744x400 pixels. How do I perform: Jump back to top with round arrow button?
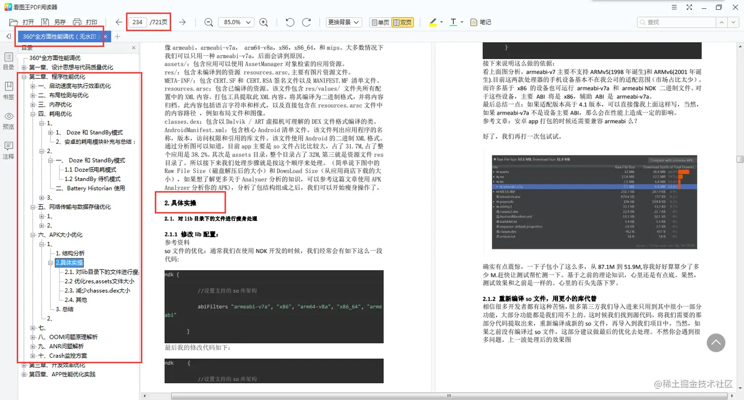click(x=716, y=342)
